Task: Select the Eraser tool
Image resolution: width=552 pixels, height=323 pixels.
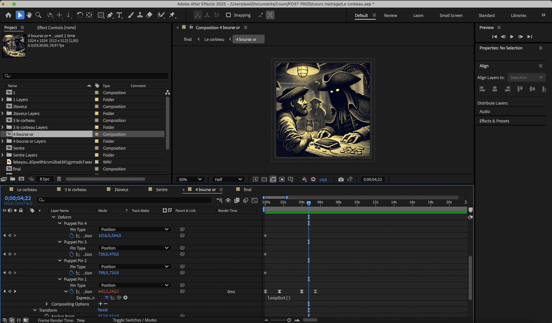Action: point(149,15)
